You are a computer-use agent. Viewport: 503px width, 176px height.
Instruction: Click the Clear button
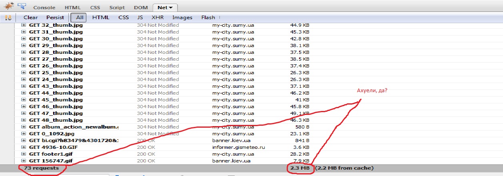pos(31,18)
